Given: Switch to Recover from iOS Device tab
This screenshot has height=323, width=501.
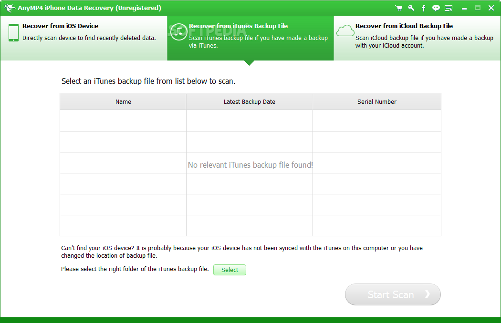Looking at the screenshot, I should click(x=83, y=38).
